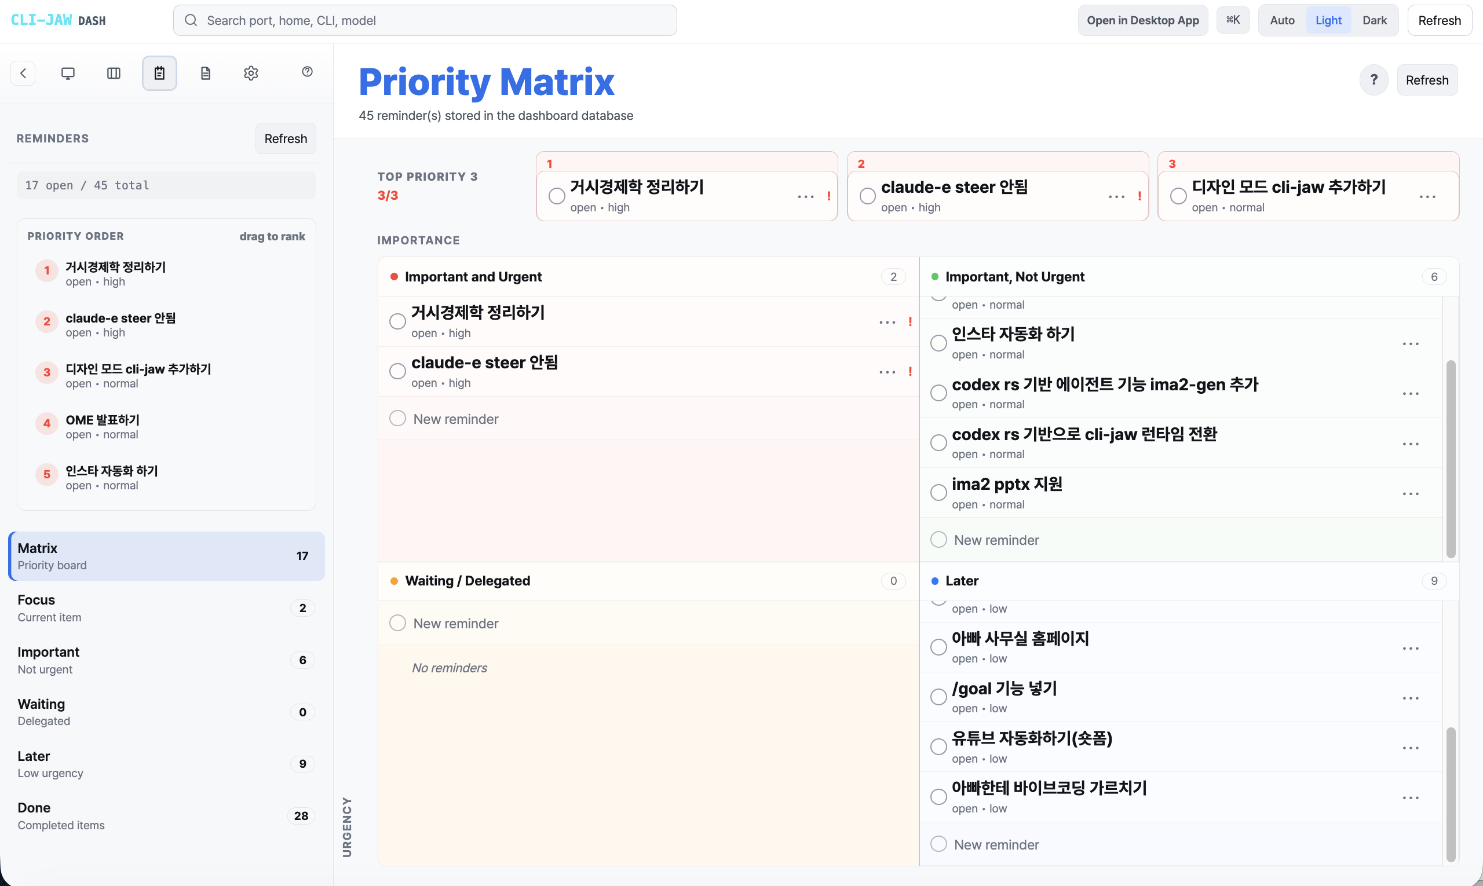
Task: Click the CLI-JAW DASH logo
Action: [58, 20]
